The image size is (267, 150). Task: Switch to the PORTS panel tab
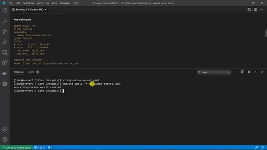(x=31, y=72)
